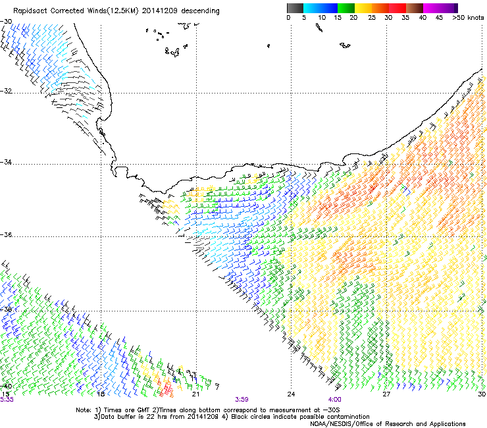Click the yellow 20-25 knots legend segment
487x428 pixels.
pos(363,8)
